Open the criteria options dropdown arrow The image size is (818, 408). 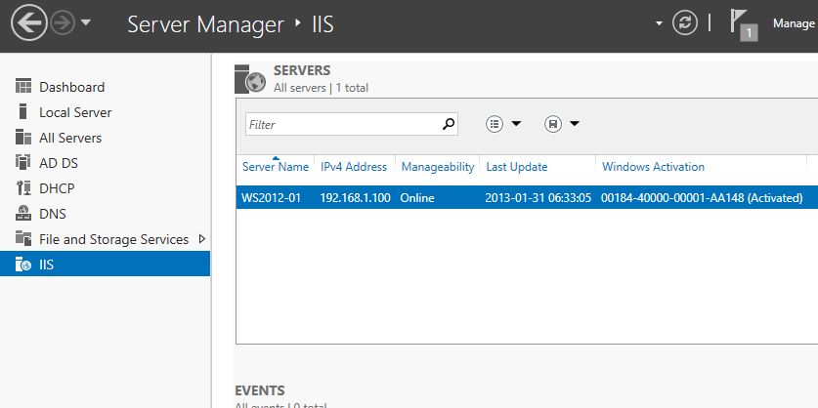(516, 124)
